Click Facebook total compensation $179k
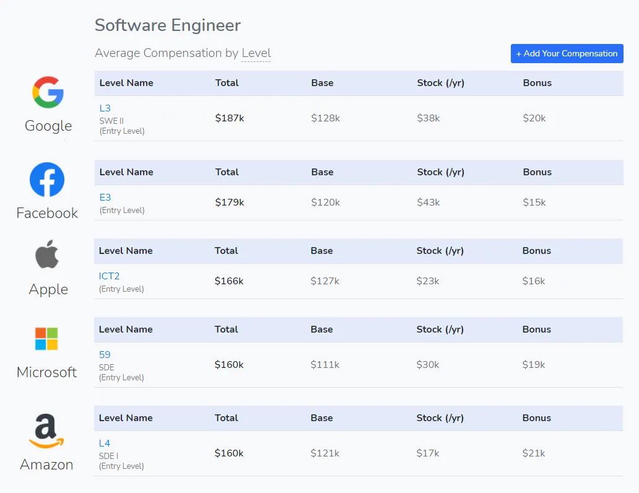639x493 pixels. point(230,203)
